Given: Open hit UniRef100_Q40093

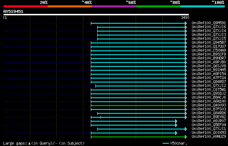Looking at the screenshot, I should 209,105.
